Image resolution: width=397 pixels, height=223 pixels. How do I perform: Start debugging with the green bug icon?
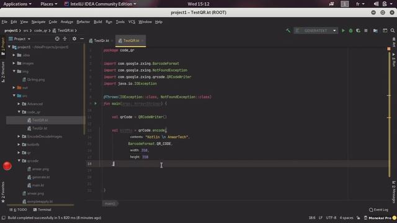tap(350, 30)
